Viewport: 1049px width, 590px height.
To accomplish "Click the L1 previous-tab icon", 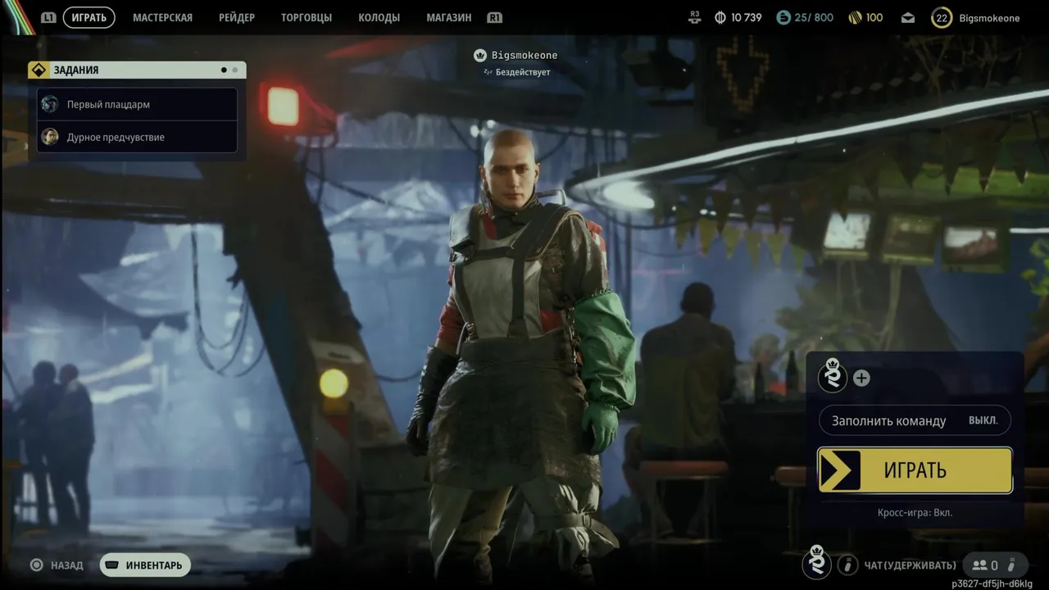I will 48,17.
